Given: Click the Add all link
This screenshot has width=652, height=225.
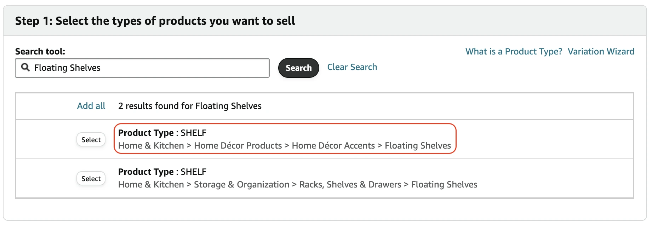Looking at the screenshot, I should click(x=91, y=106).
